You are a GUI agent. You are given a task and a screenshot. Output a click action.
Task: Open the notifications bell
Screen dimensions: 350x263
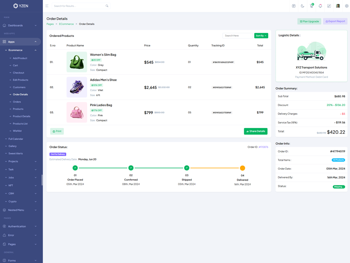point(320,6)
